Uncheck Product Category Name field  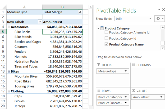106,44
